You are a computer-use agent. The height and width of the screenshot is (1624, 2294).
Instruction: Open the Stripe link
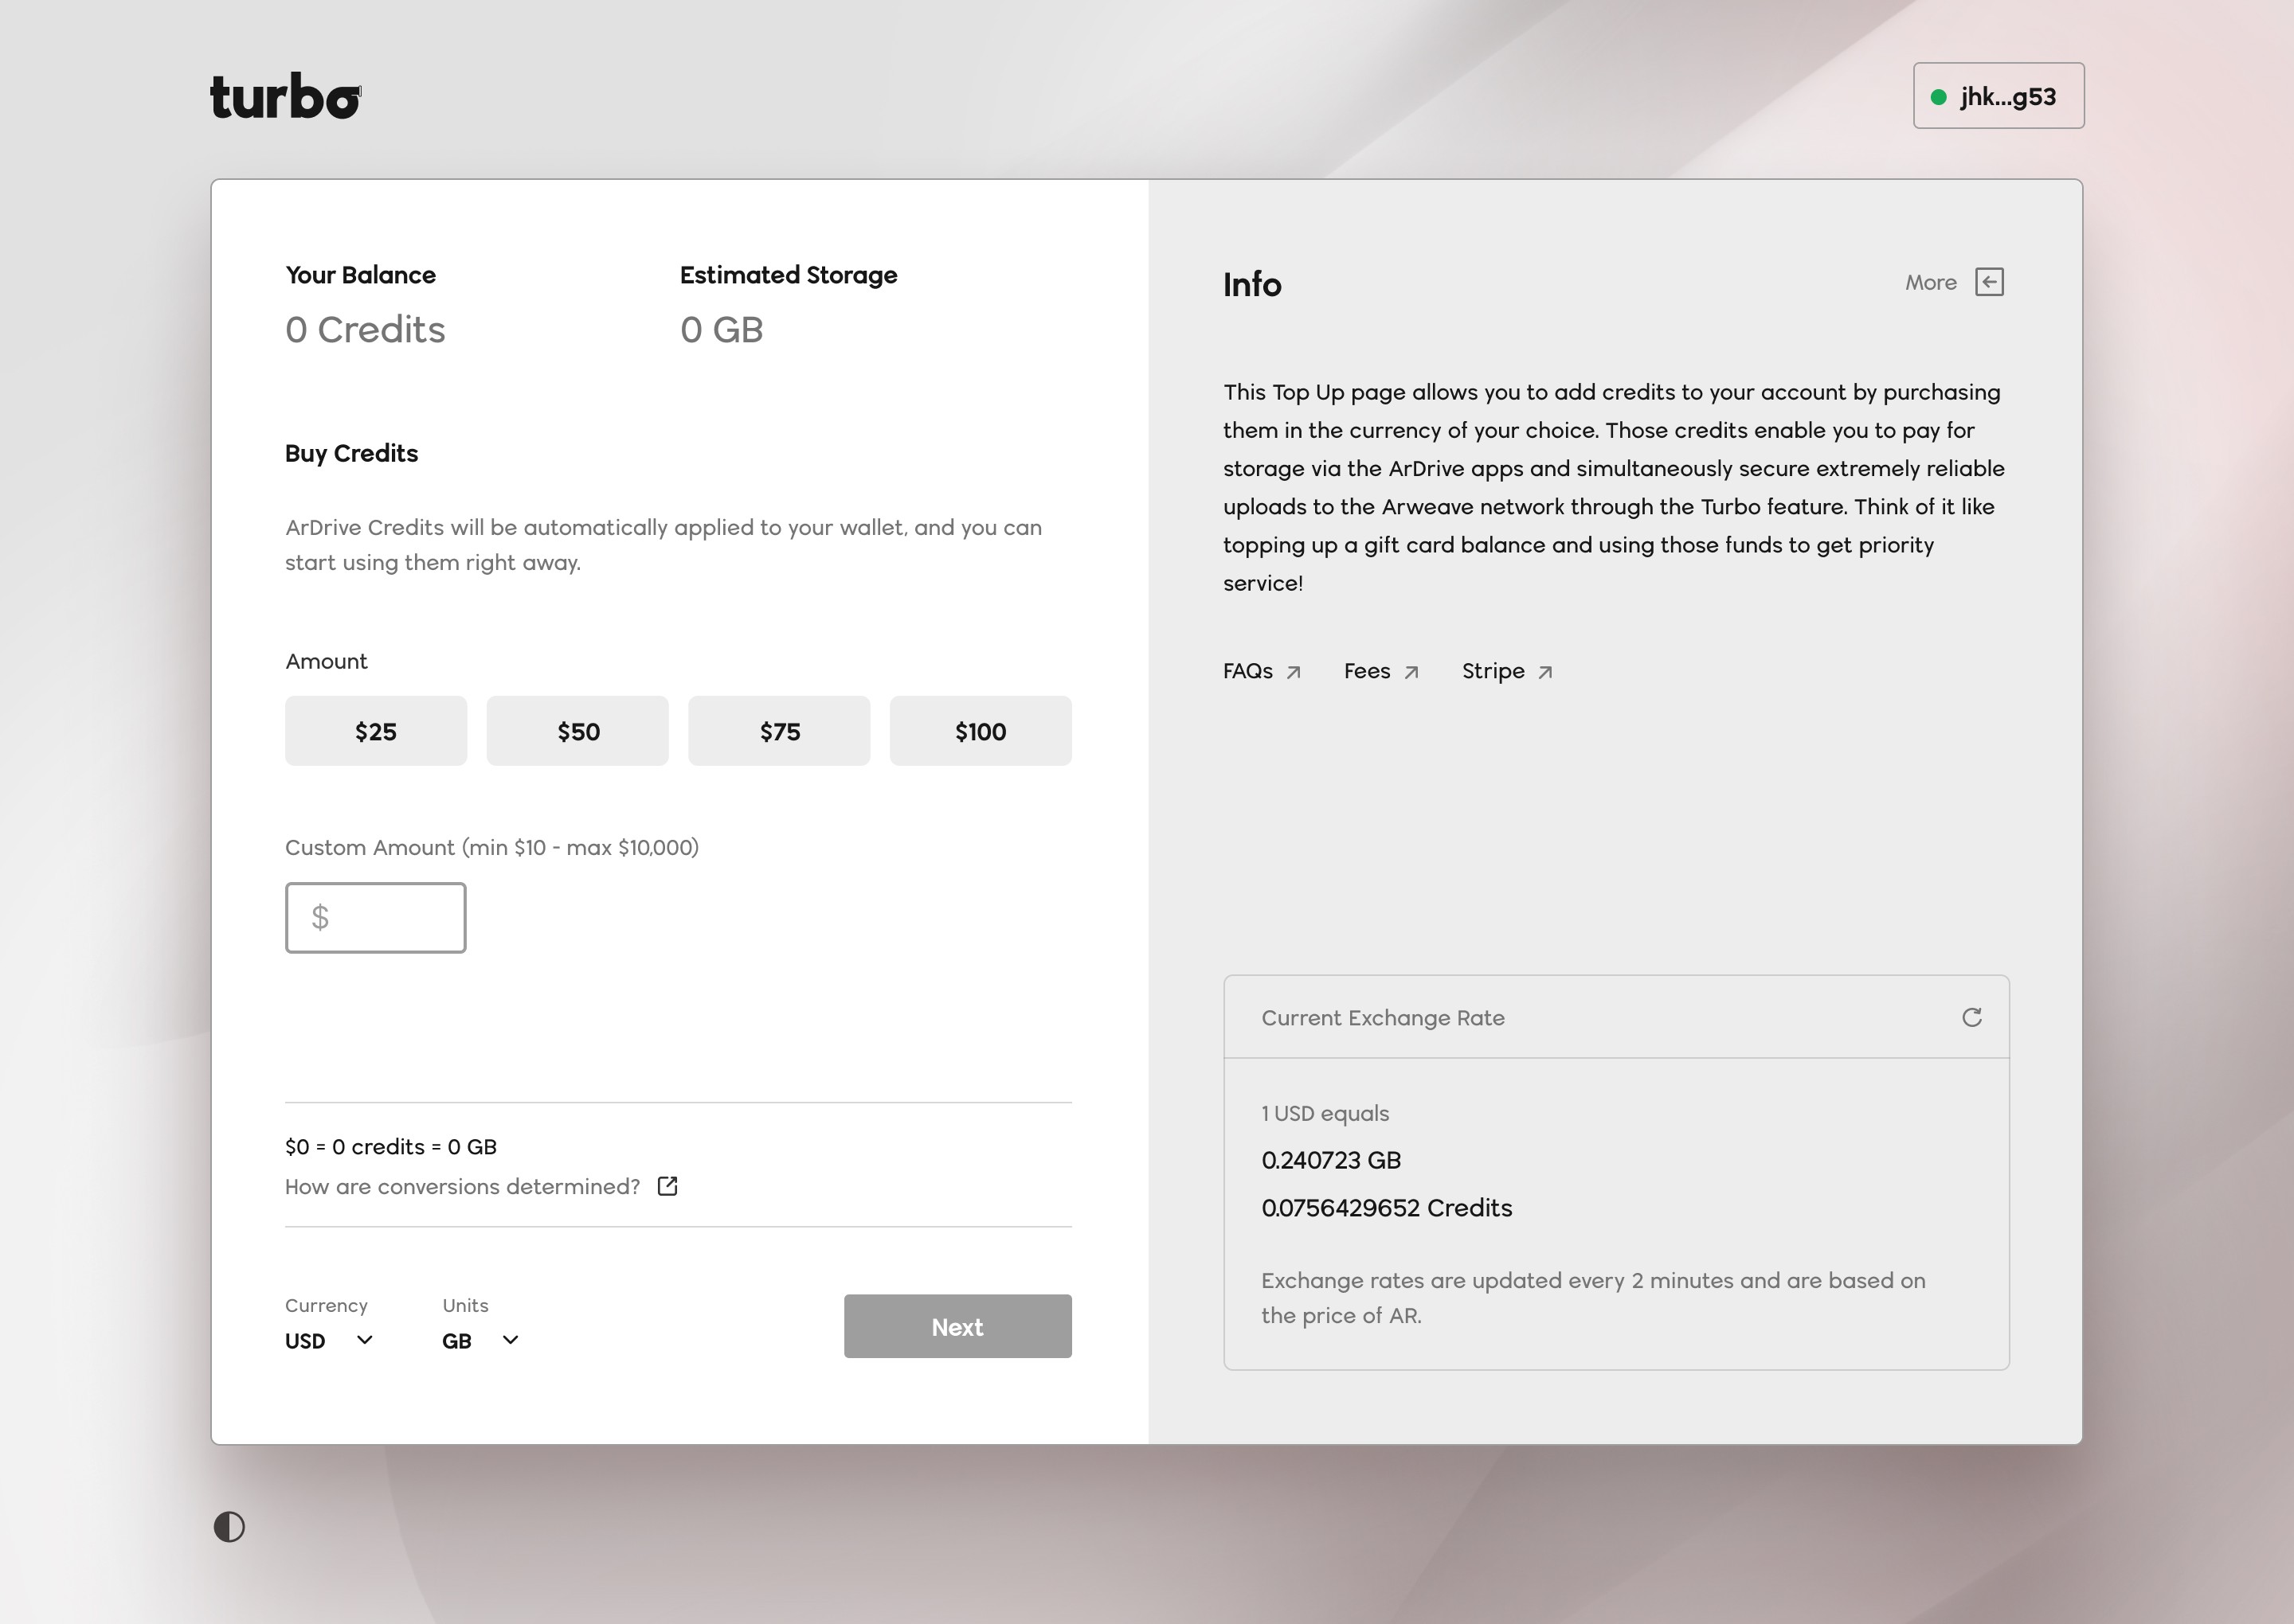(1508, 671)
